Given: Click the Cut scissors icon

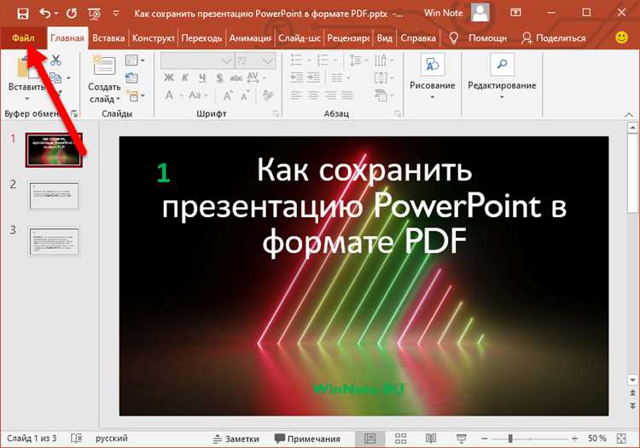Looking at the screenshot, I should (55, 60).
